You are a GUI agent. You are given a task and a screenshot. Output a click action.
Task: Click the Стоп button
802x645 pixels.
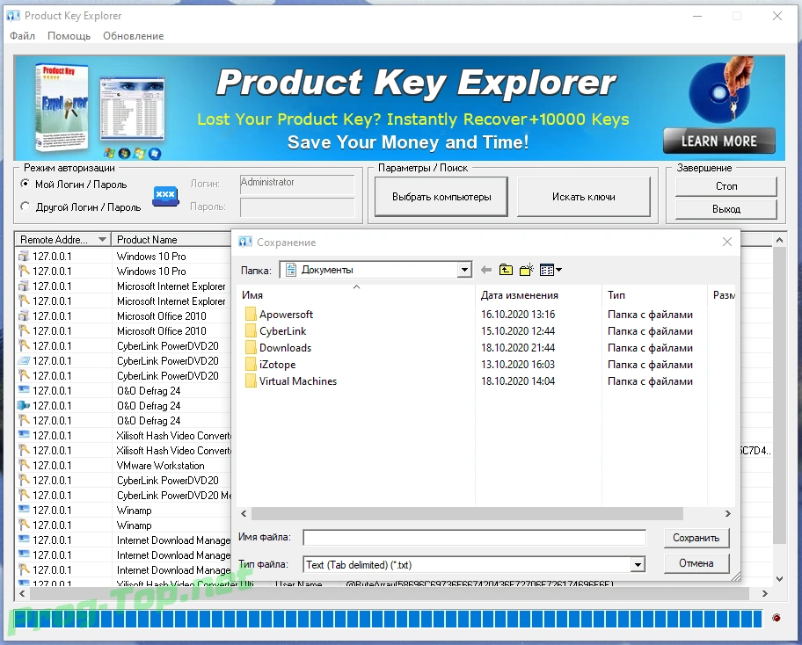point(726,186)
